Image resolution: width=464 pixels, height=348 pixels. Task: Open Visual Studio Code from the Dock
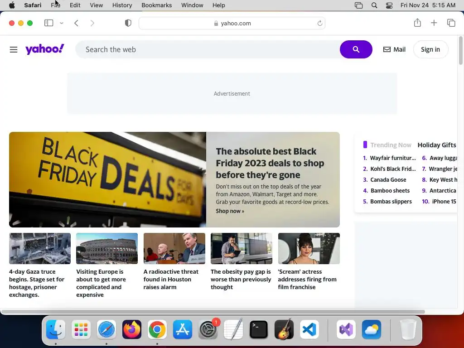309,329
